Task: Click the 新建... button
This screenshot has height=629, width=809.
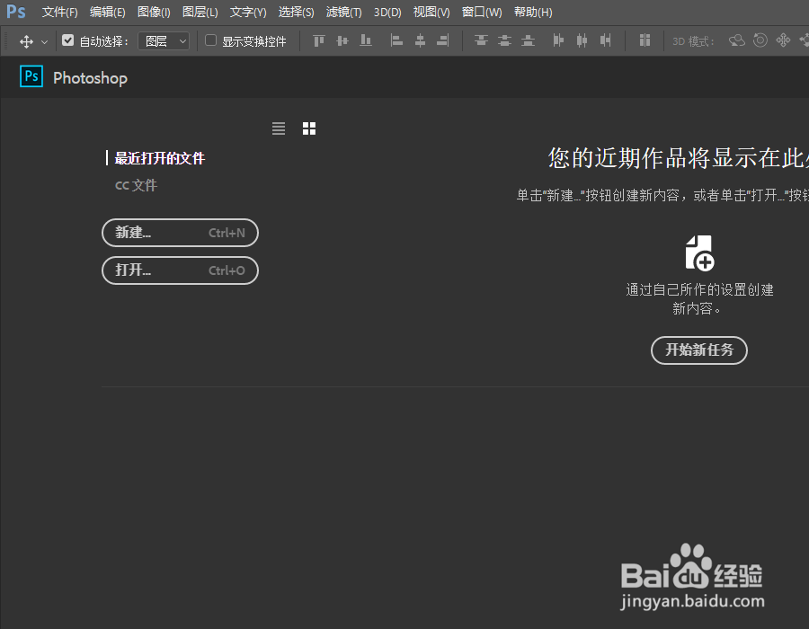Action: pyautogui.click(x=180, y=233)
